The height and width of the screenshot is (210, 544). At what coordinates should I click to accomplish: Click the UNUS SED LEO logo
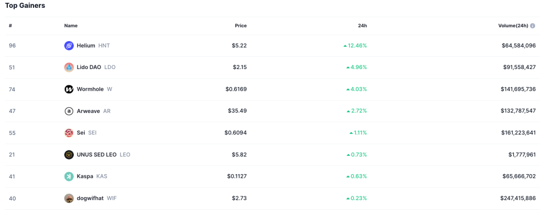tap(69, 155)
